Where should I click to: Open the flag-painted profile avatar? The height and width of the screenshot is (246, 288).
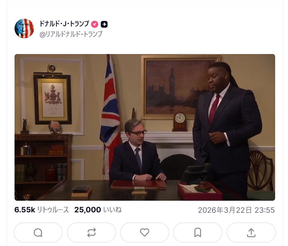(24, 28)
